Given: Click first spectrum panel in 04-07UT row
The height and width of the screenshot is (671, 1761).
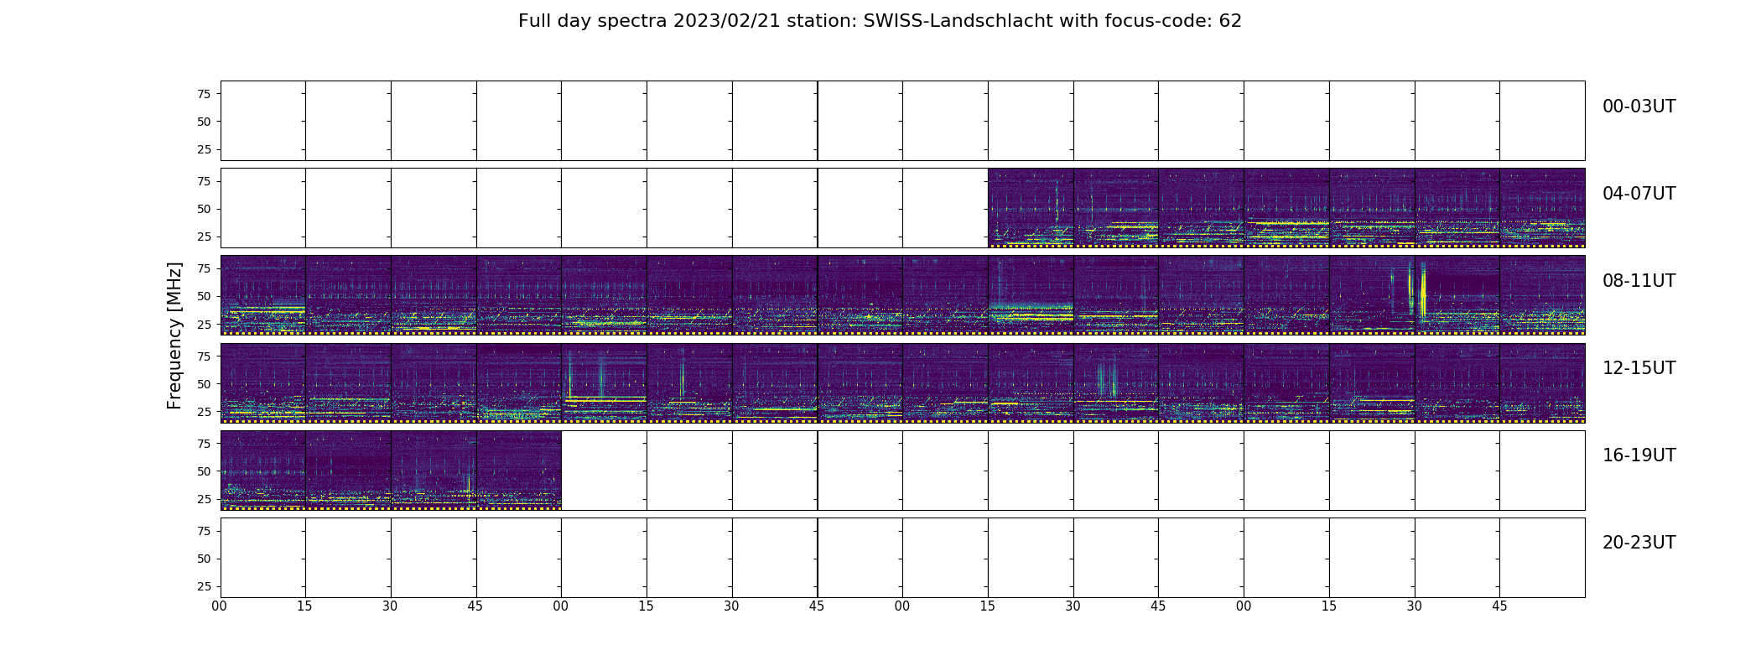Looking at the screenshot, I should [x=1031, y=208].
